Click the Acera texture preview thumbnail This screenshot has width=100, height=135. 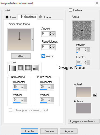click(82, 30)
